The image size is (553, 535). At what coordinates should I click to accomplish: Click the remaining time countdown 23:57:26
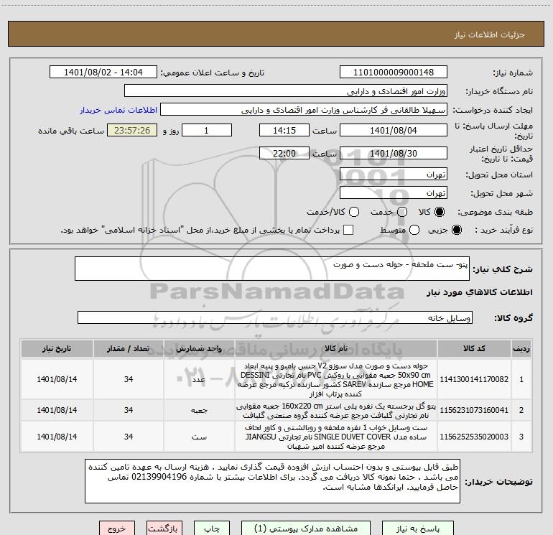click(x=132, y=130)
